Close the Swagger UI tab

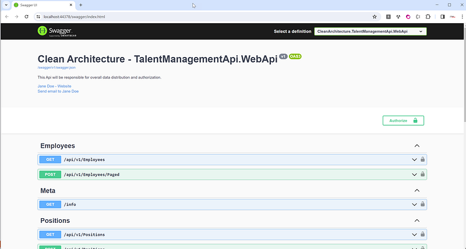click(70, 5)
